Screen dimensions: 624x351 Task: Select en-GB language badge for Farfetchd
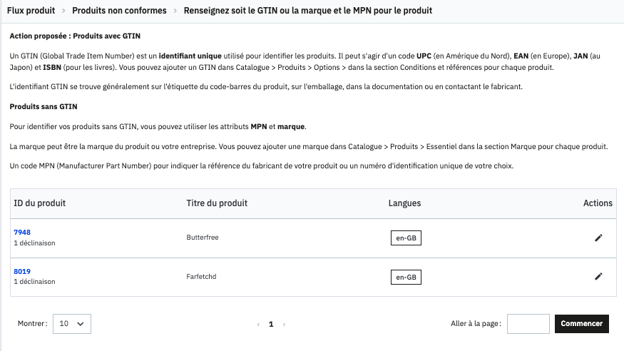point(406,277)
